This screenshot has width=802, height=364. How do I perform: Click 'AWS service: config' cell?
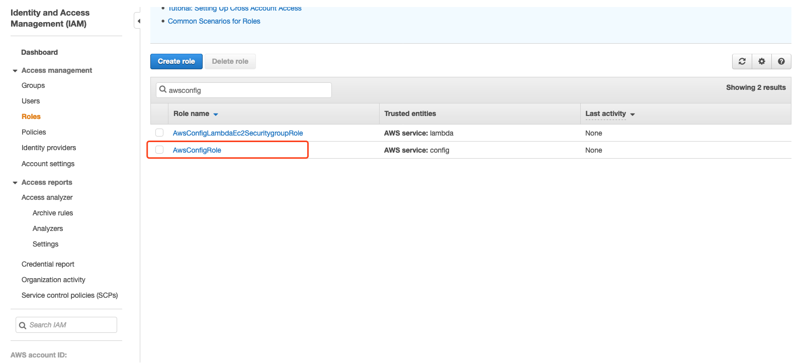tap(417, 150)
